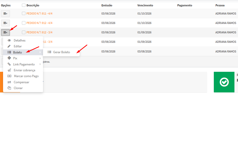Click the green check-circle icon tile
This screenshot has width=238, height=154.
(x=224, y=82)
